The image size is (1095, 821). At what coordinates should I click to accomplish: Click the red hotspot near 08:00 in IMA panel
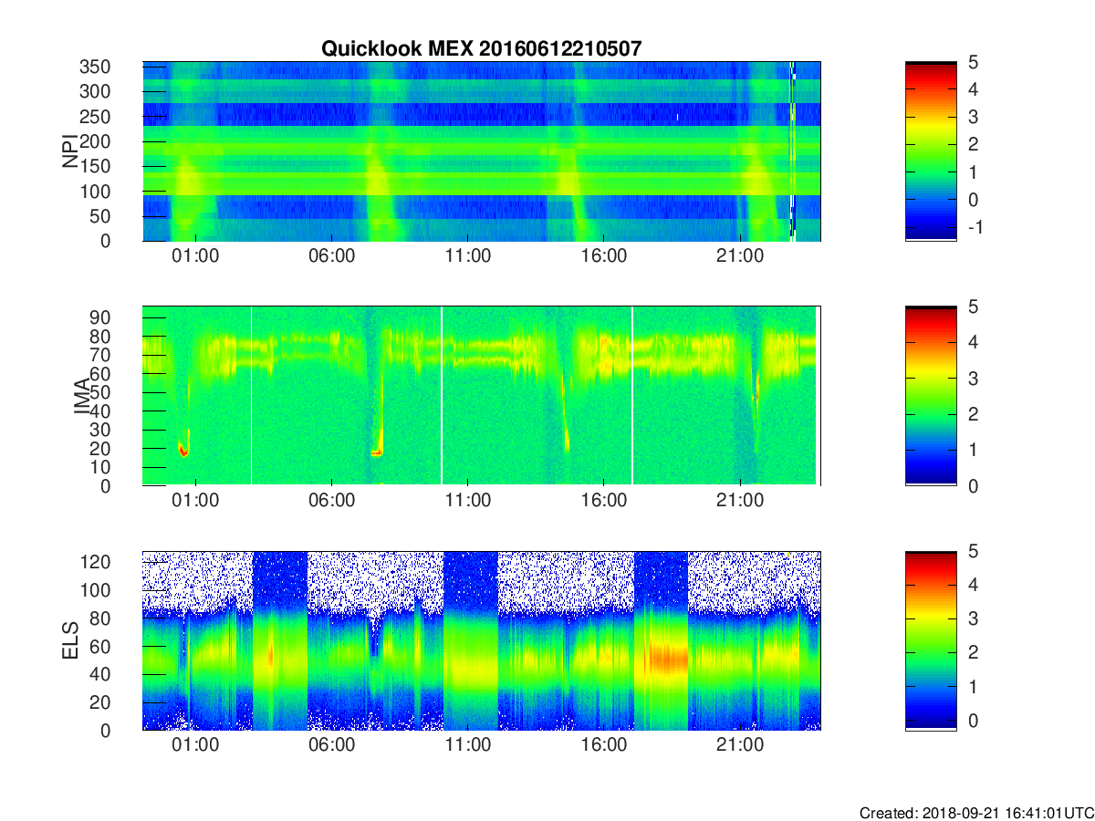click(x=377, y=452)
